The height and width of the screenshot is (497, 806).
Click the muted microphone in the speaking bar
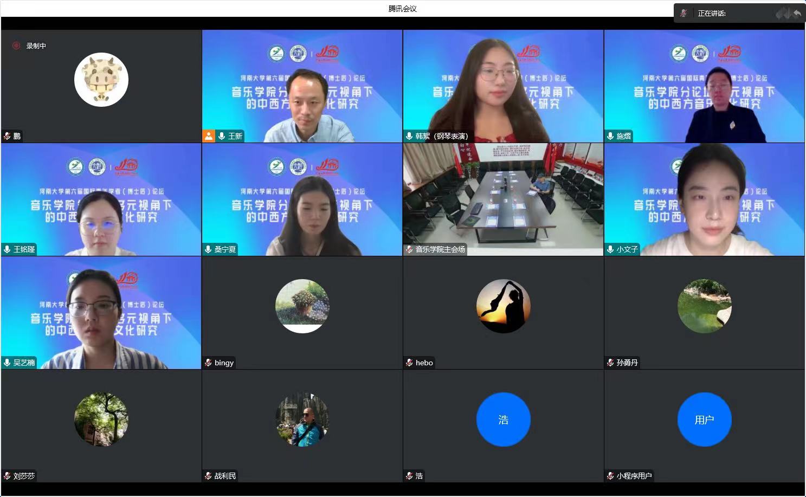(x=684, y=13)
